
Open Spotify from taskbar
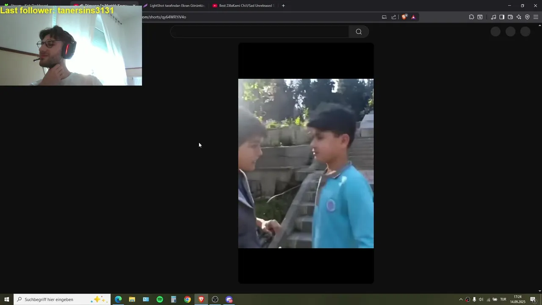coord(160,299)
